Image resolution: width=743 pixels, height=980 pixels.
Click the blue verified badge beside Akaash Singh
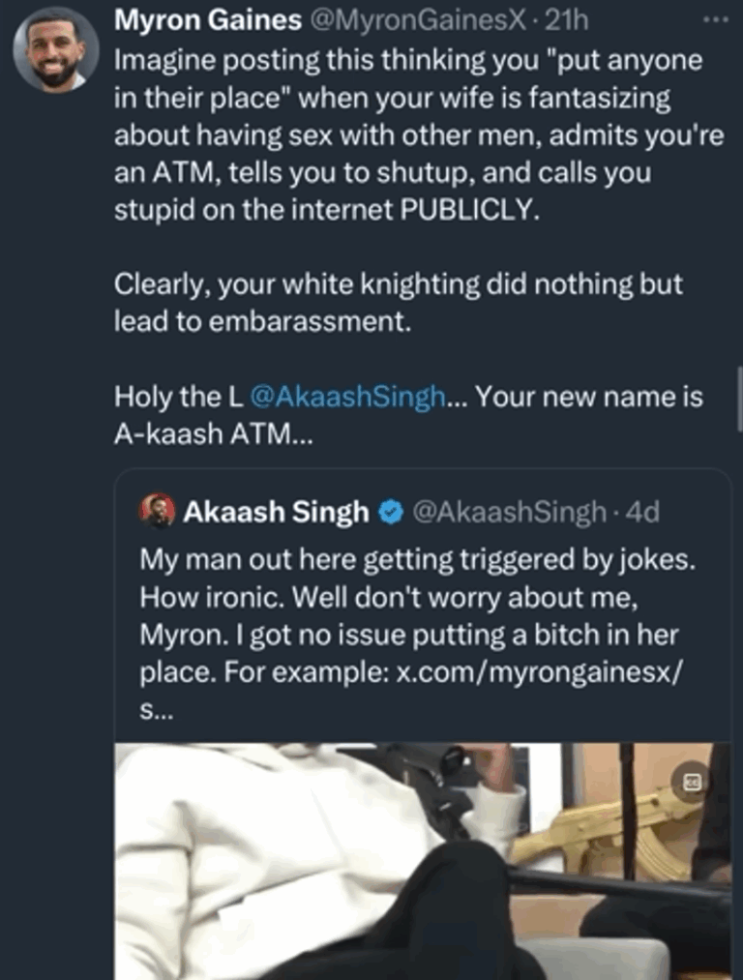(x=389, y=512)
